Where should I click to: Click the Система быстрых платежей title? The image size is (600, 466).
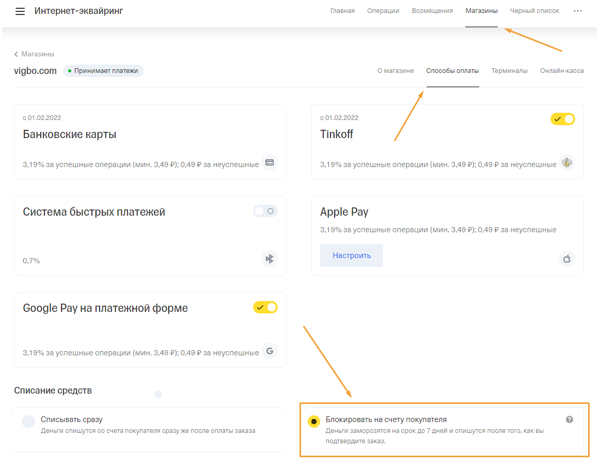click(94, 212)
